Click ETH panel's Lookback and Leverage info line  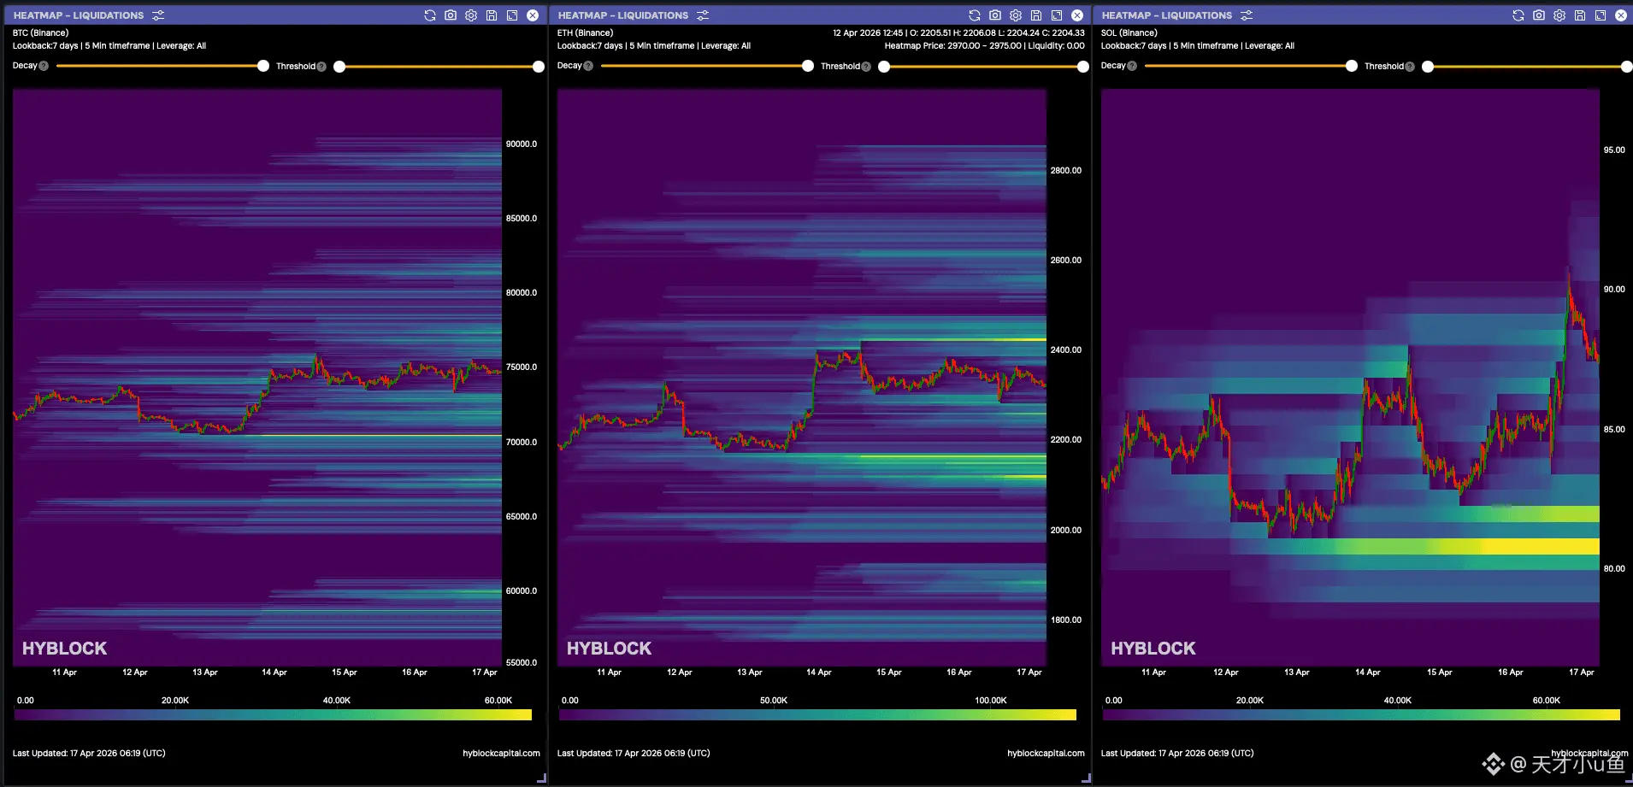click(x=654, y=46)
